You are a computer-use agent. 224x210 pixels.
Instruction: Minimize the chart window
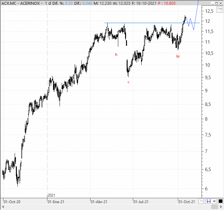213,3
